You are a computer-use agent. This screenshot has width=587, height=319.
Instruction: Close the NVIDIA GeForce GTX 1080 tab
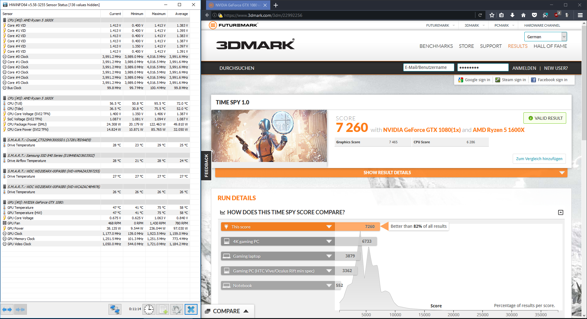265,5
